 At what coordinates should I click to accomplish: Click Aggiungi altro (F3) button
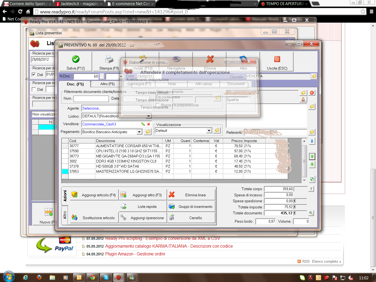click(143, 195)
